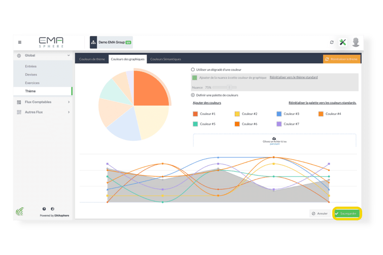The height and width of the screenshot is (255, 383).
Task: Open the Demo EMA Group selector
Action: [x=112, y=43]
